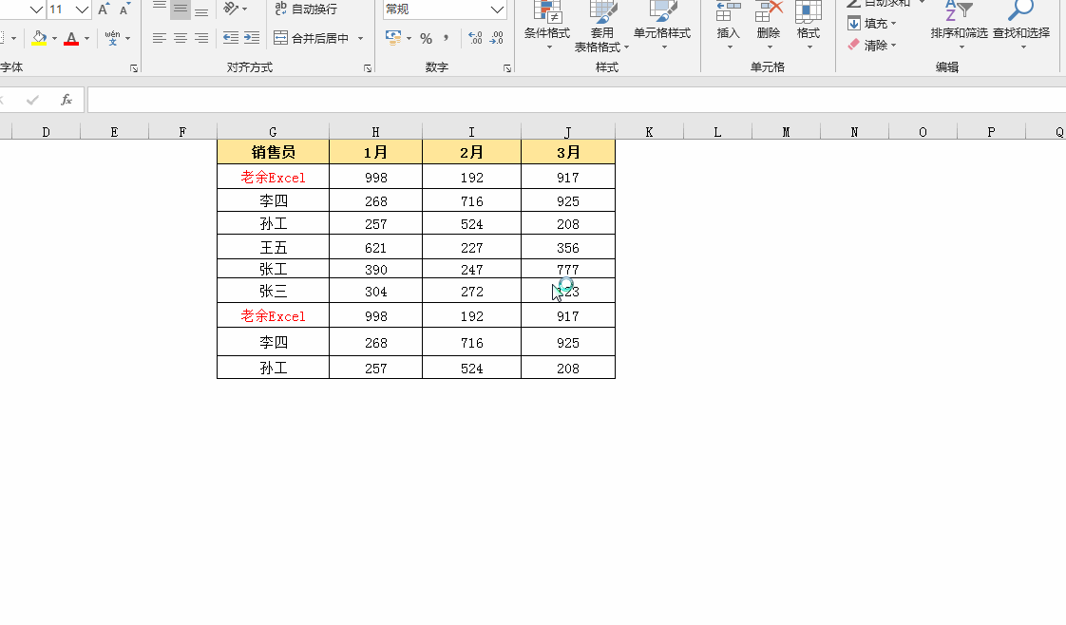Select the 销售员 header cell
1066x625 pixels.
coord(274,152)
